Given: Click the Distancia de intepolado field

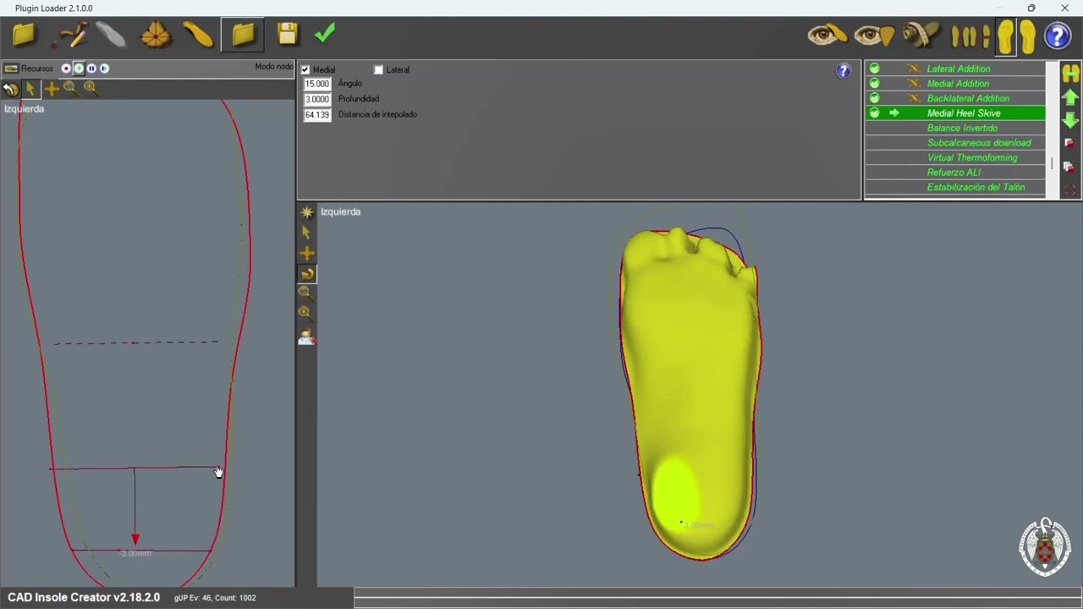Looking at the screenshot, I should [317, 114].
